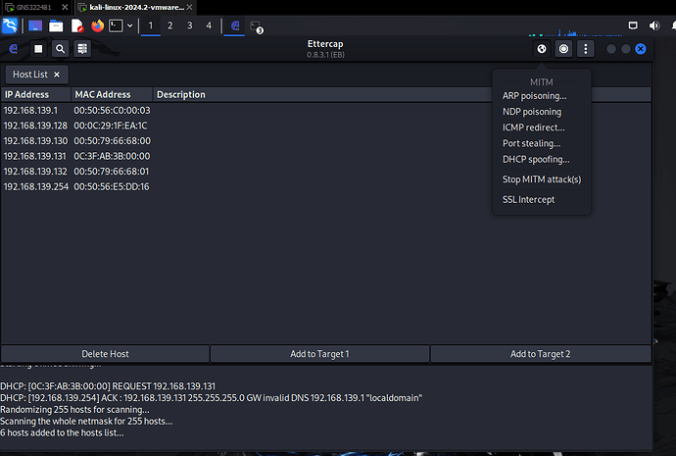The height and width of the screenshot is (456, 676).
Task: Launch the text editor icon in panel
Action: (x=77, y=25)
